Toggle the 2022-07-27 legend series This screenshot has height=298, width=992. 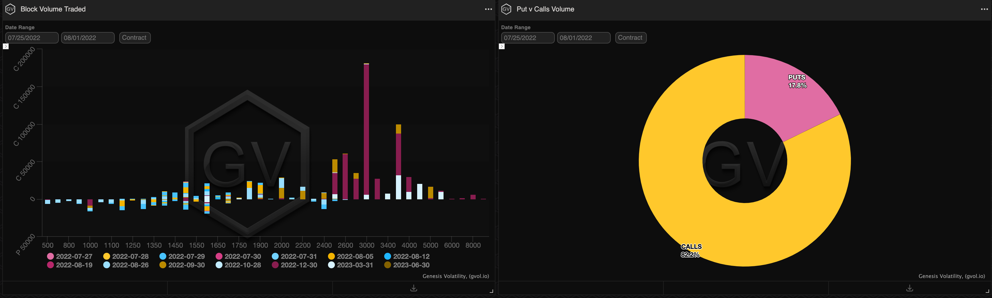[70, 256]
